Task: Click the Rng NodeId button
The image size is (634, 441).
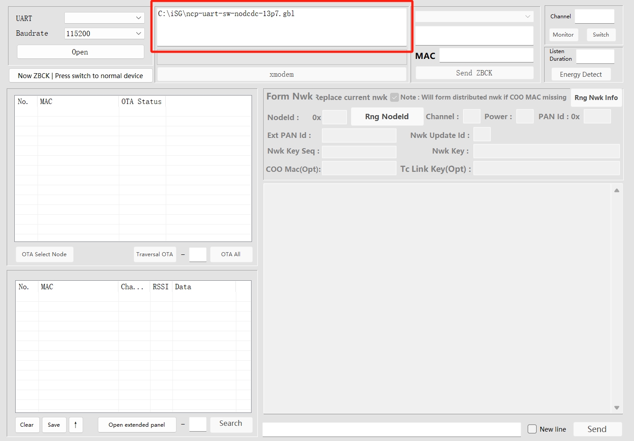Action: (x=386, y=116)
